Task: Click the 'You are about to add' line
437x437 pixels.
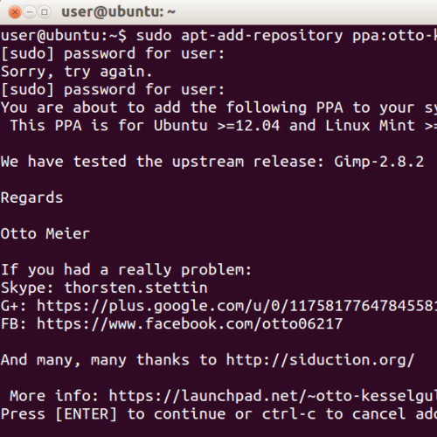Action: point(218,108)
